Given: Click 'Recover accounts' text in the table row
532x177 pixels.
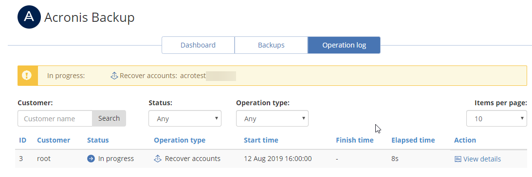Looking at the screenshot, I should coord(193,159).
